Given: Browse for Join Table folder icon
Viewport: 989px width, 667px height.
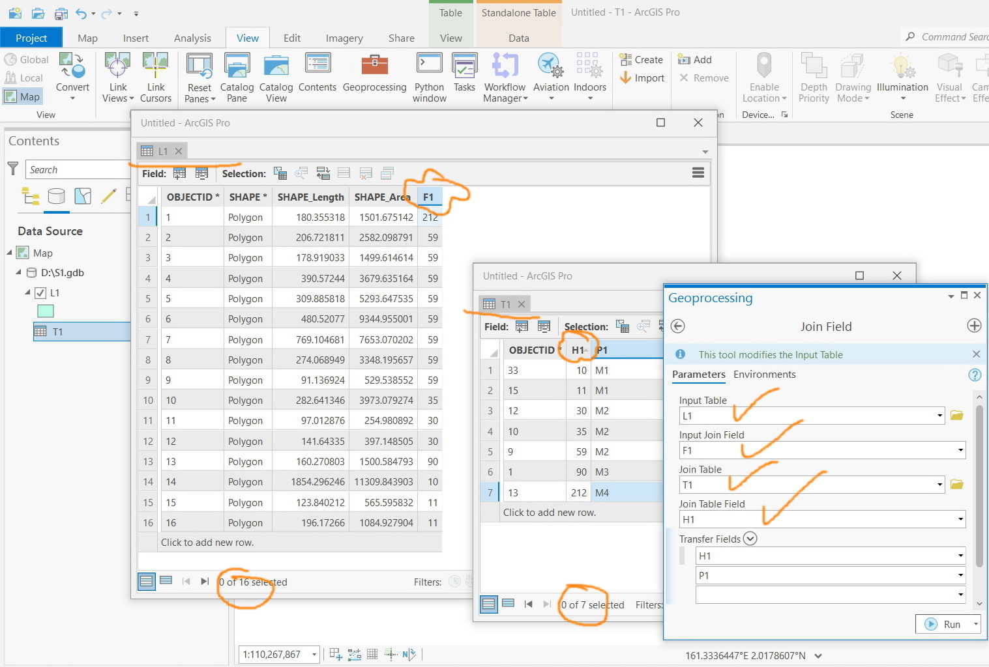Looking at the screenshot, I should pyautogui.click(x=956, y=485).
